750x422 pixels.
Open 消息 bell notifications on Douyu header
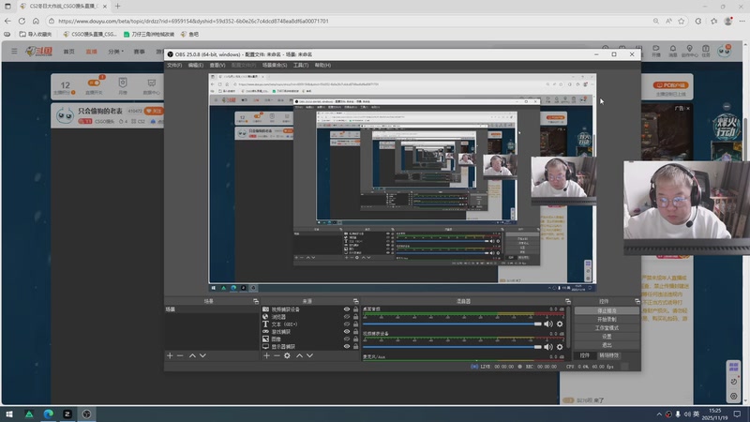tap(672, 52)
